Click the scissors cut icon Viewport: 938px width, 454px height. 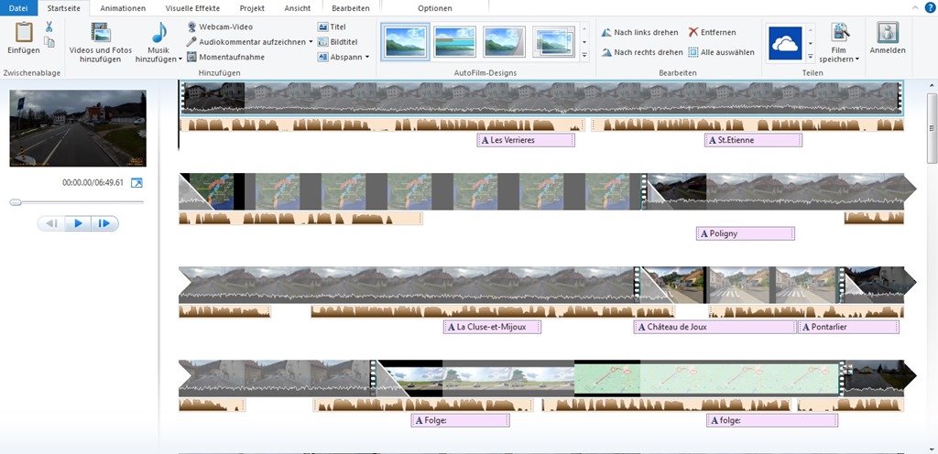pyautogui.click(x=49, y=27)
